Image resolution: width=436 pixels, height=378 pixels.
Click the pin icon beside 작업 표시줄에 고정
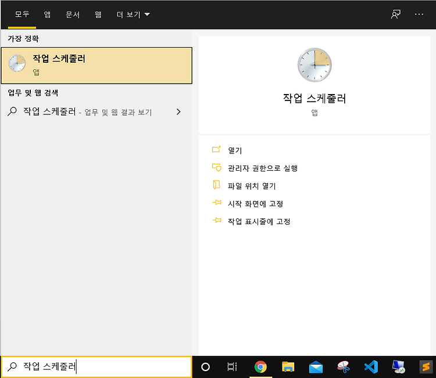pyautogui.click(x=217, y=220)
